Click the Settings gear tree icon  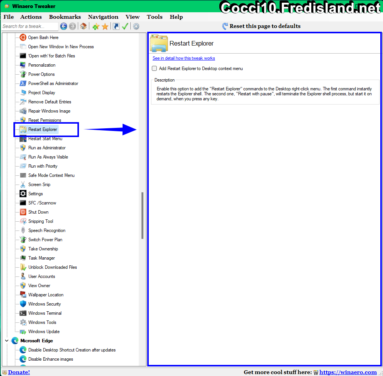coord(23,193)
